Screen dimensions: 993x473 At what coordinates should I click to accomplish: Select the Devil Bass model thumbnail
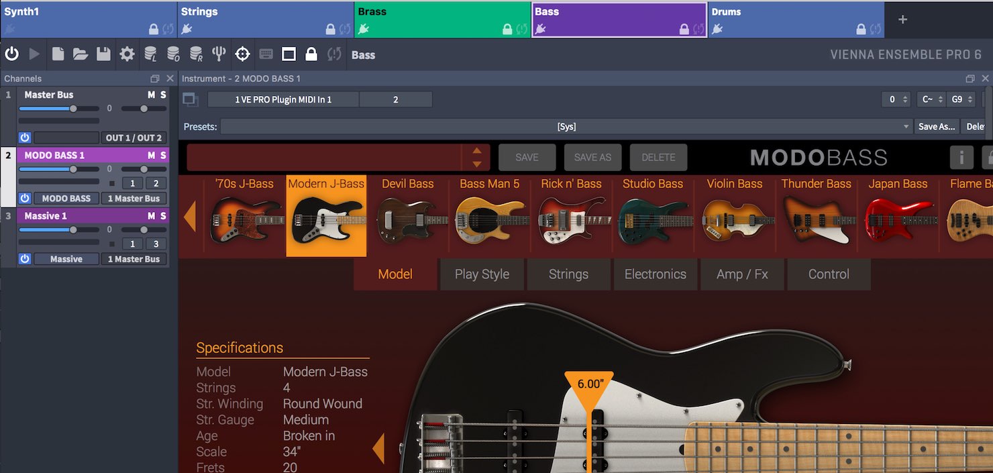pos(408,216)
